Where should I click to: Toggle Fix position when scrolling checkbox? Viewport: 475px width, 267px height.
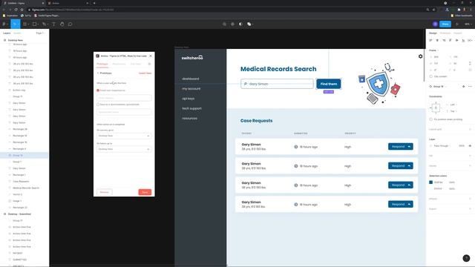[430, 119]
